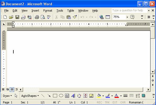The width and height of the screenshot is (156, 105).
Task: Pick the Select Objects arrow tool
Action: 16,96
